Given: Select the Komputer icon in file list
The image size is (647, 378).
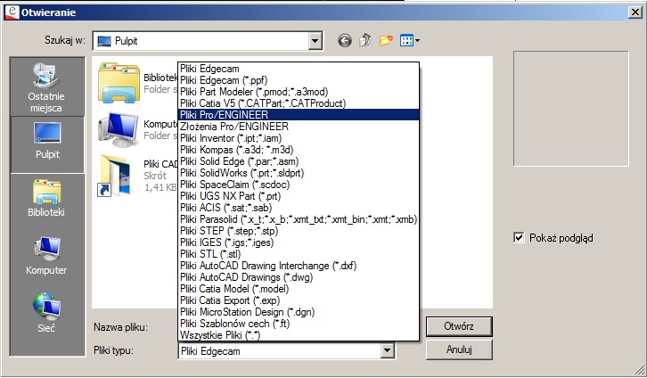Looking at the screenshot, I should point(119,129).
